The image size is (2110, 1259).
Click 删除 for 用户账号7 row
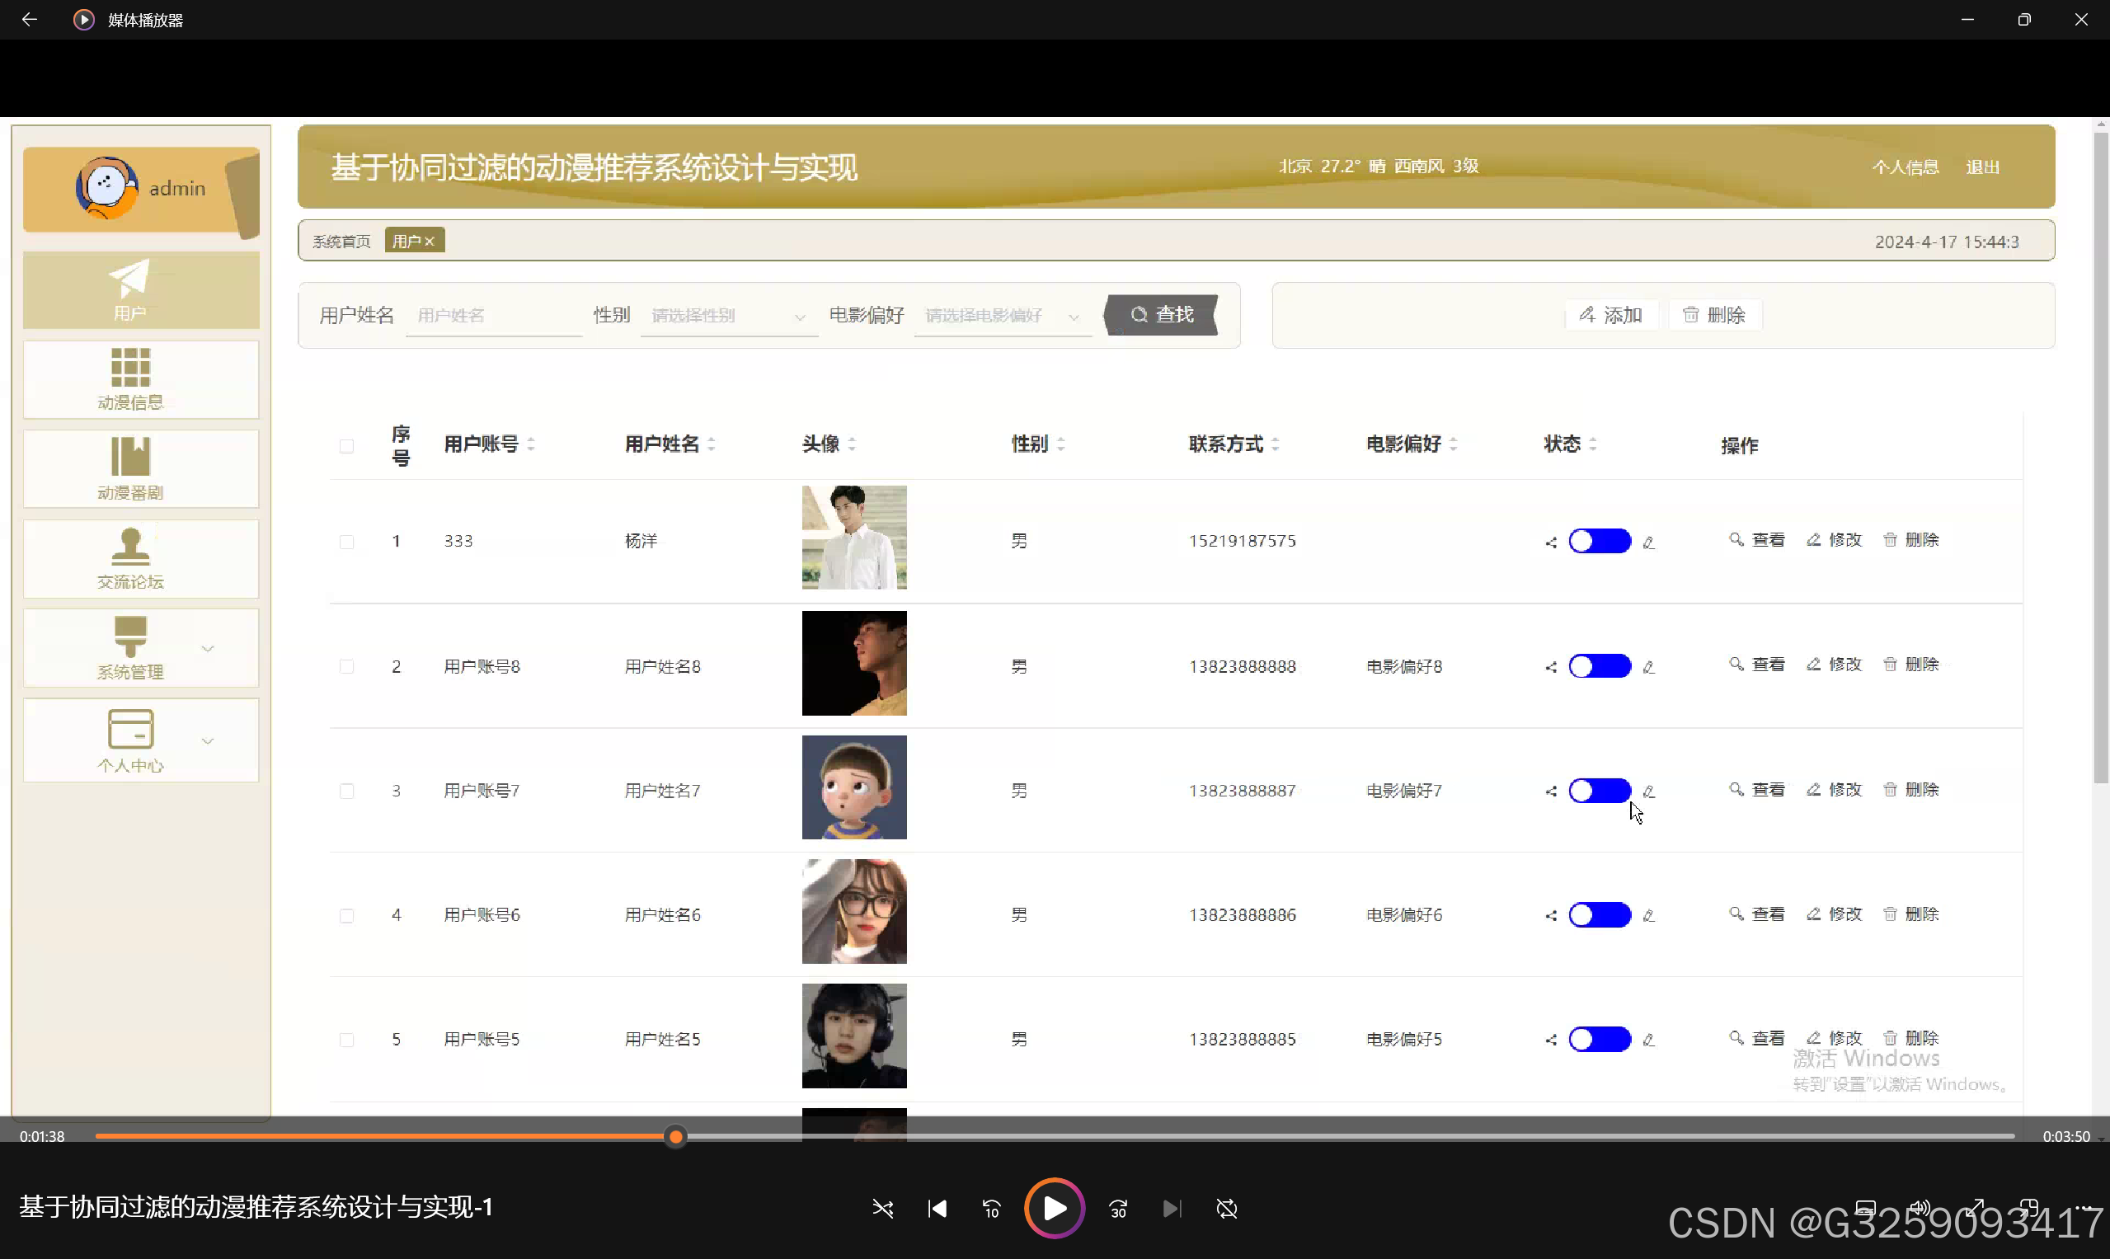click(1911, 790)
